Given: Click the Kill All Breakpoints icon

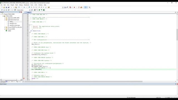Looking at the screenshot, I should [x=81, y=7].
